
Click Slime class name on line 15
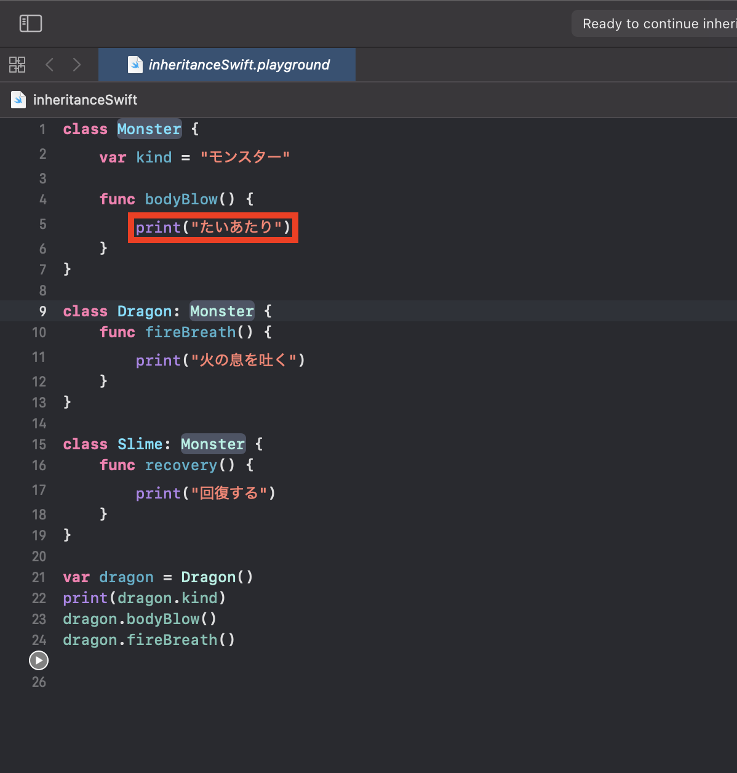(140, 444)
